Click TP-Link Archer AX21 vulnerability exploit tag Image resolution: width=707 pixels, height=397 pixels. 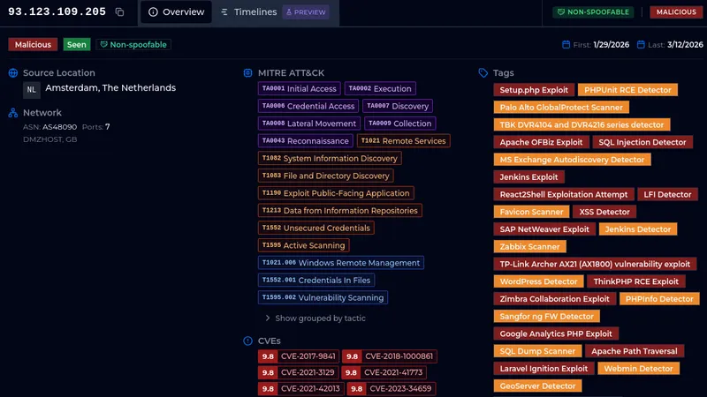pos(595,264)
